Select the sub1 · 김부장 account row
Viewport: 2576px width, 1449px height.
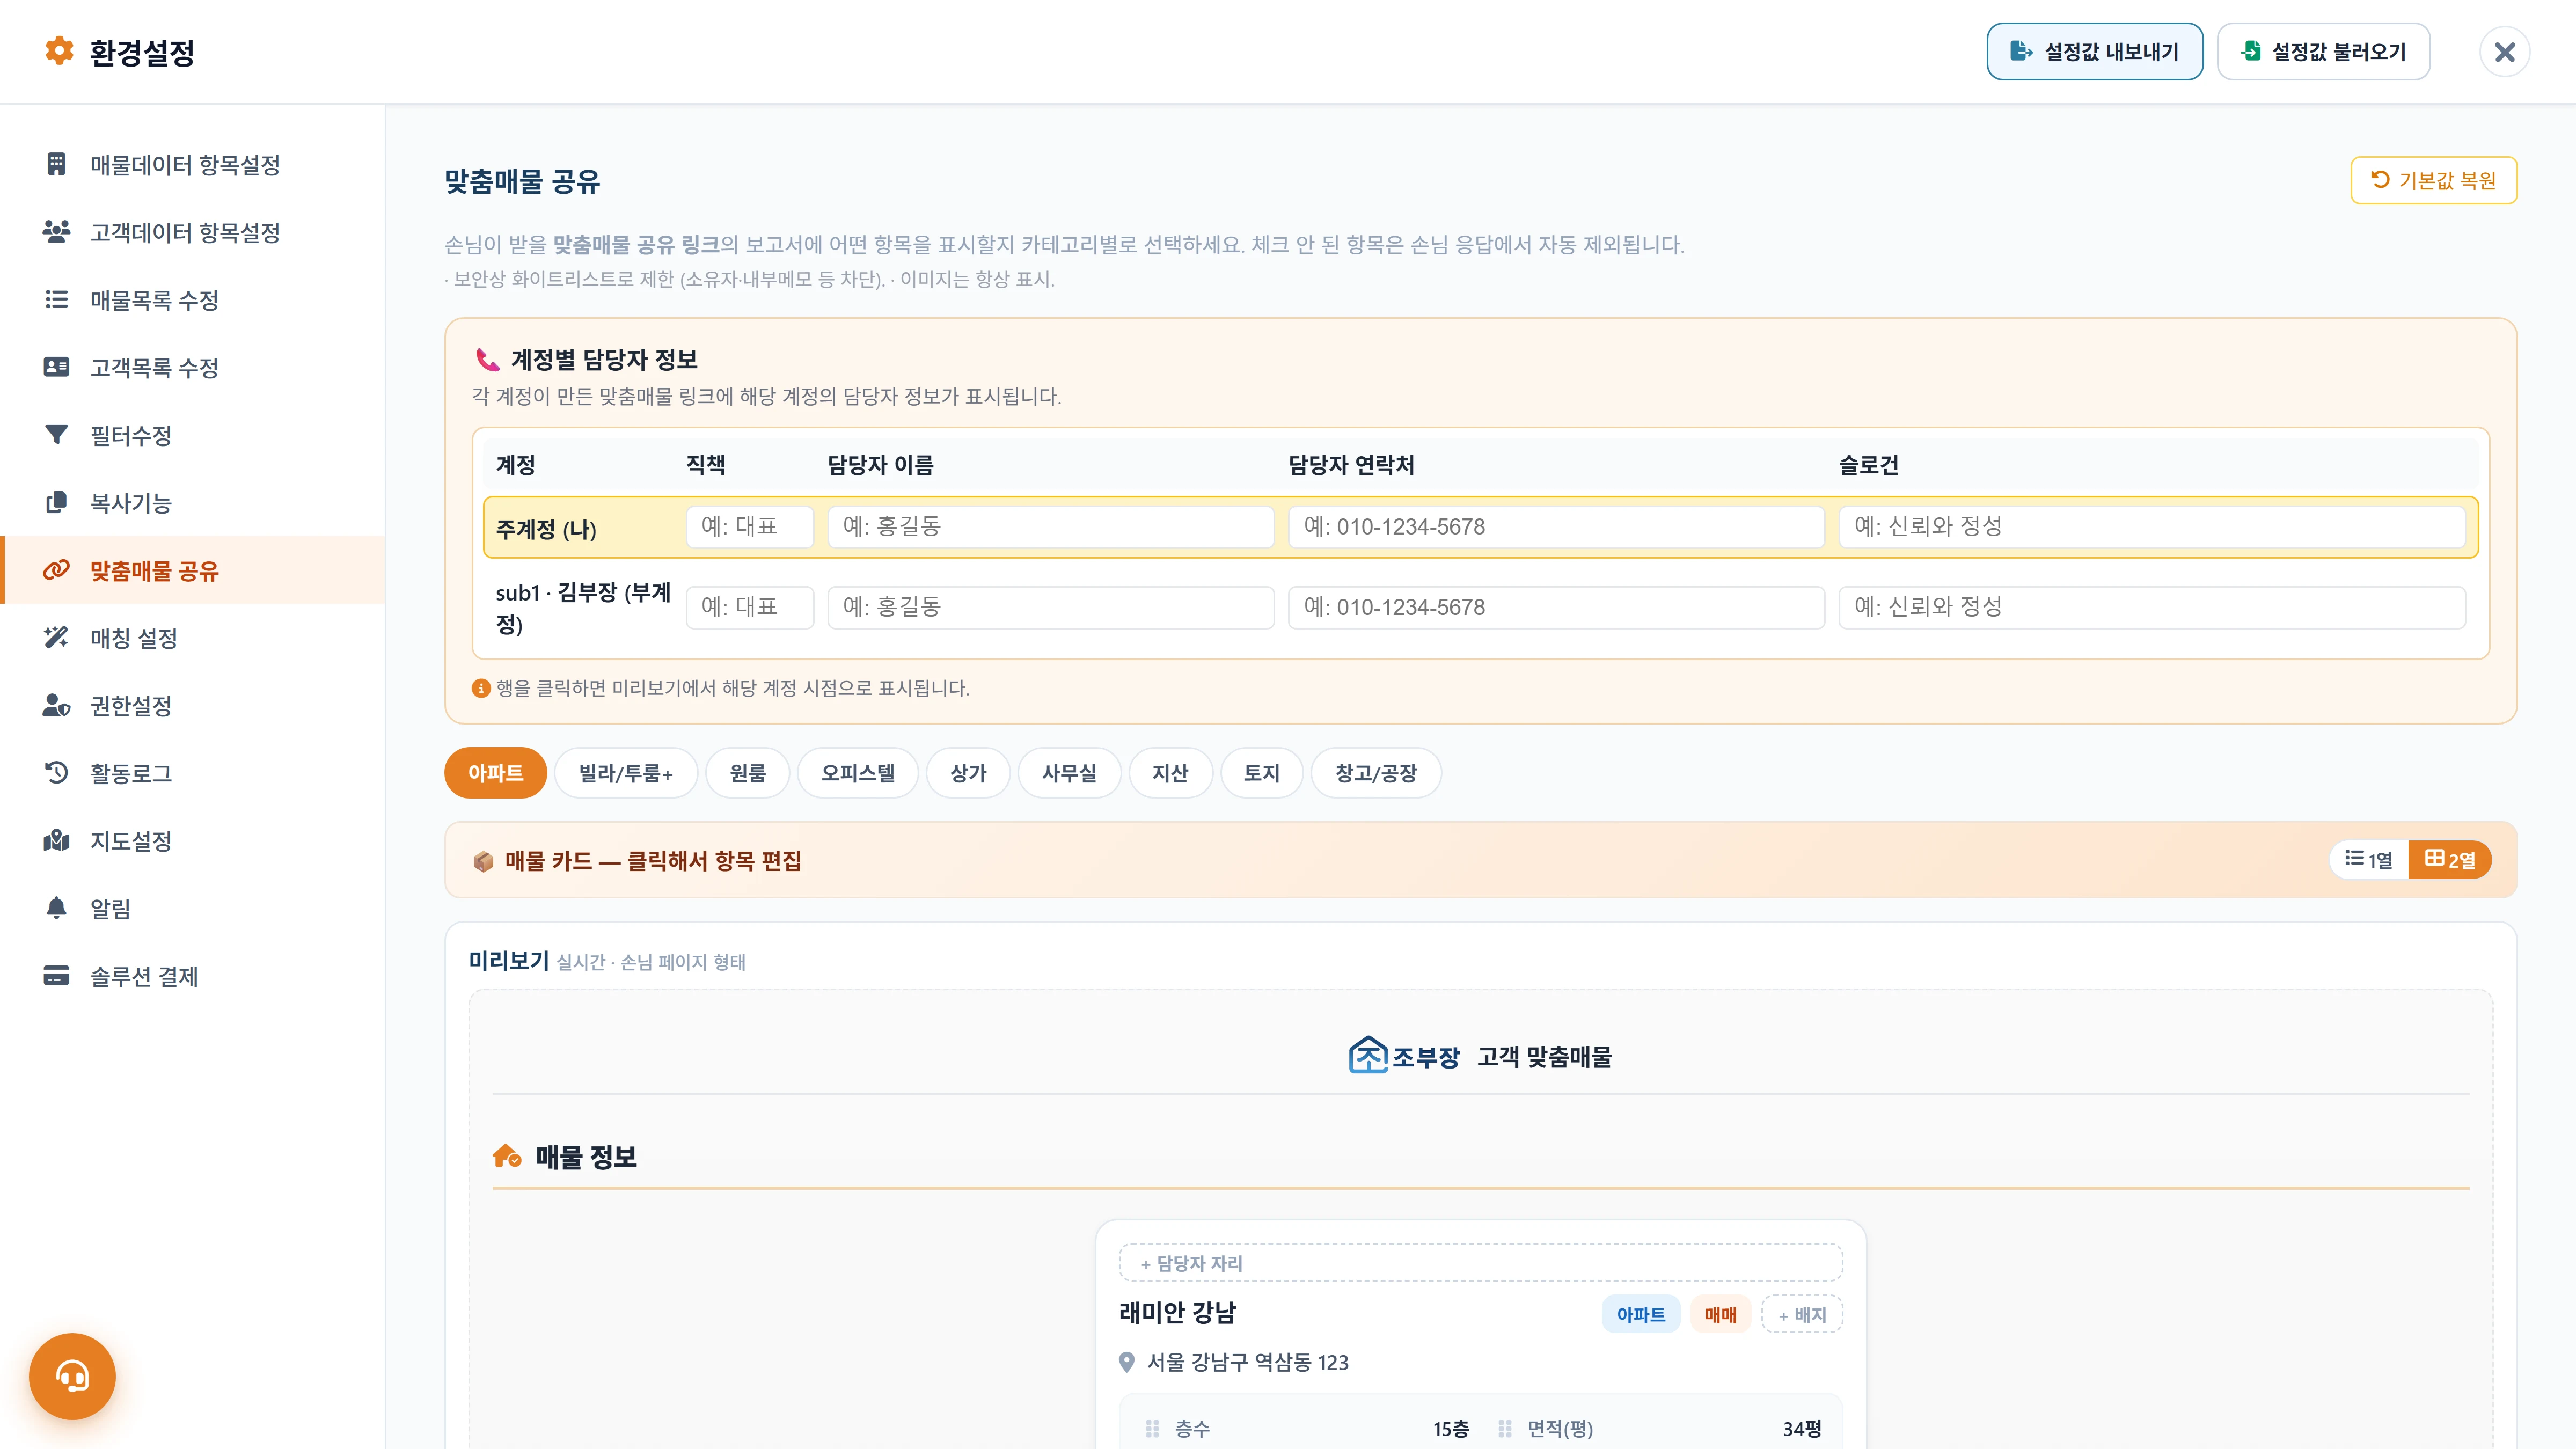click(1481, 608)
